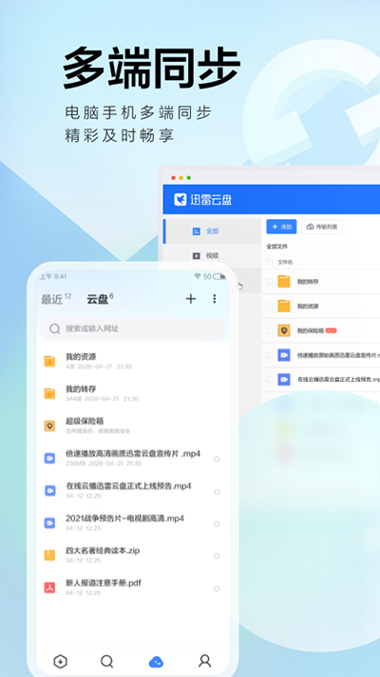Click the 迅雷云盘 bird logo in desktop window
The width and height of the screenshot is (380, 677).
pyautogui.click(x=180, y=199)
